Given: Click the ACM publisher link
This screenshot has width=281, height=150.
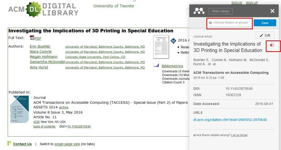Looking at the screenshot, I should point(36,122).
